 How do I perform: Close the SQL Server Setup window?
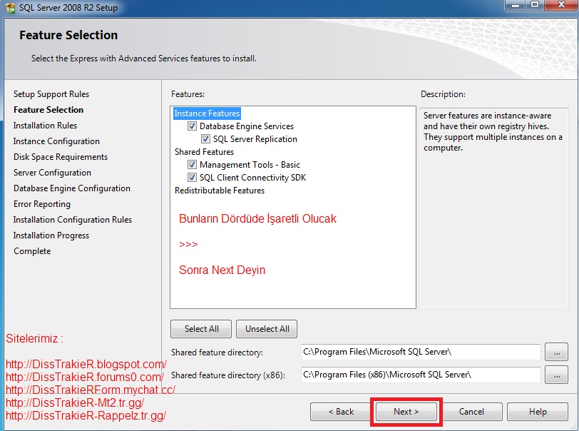click(561, 5)
